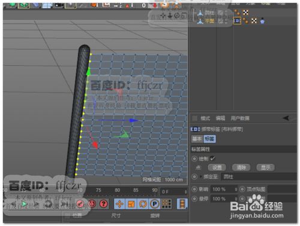Click the blue Z axis arrow handle

[133, 120]
